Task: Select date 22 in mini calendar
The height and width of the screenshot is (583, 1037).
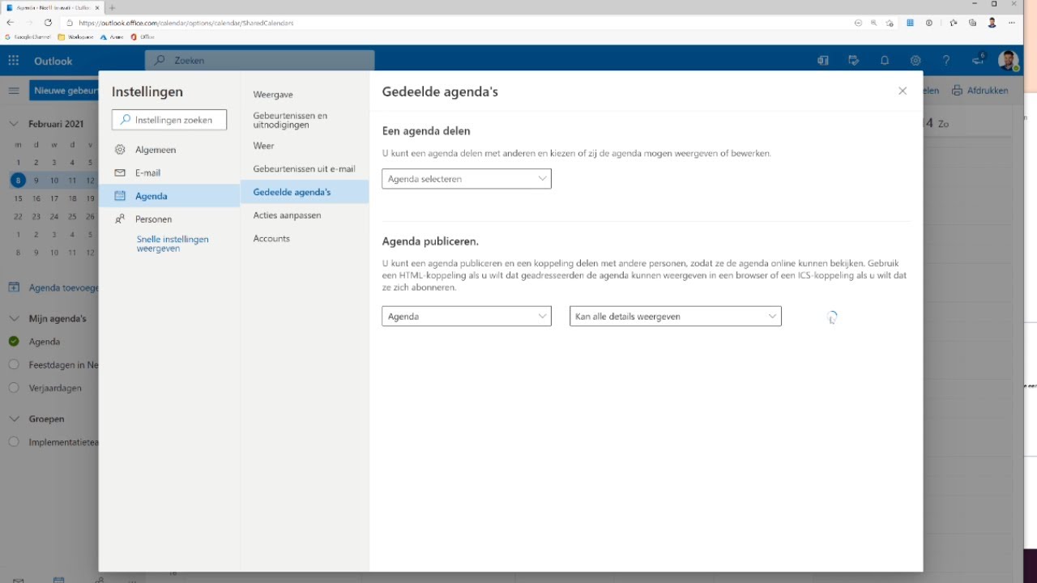Action: coord(18,216)
